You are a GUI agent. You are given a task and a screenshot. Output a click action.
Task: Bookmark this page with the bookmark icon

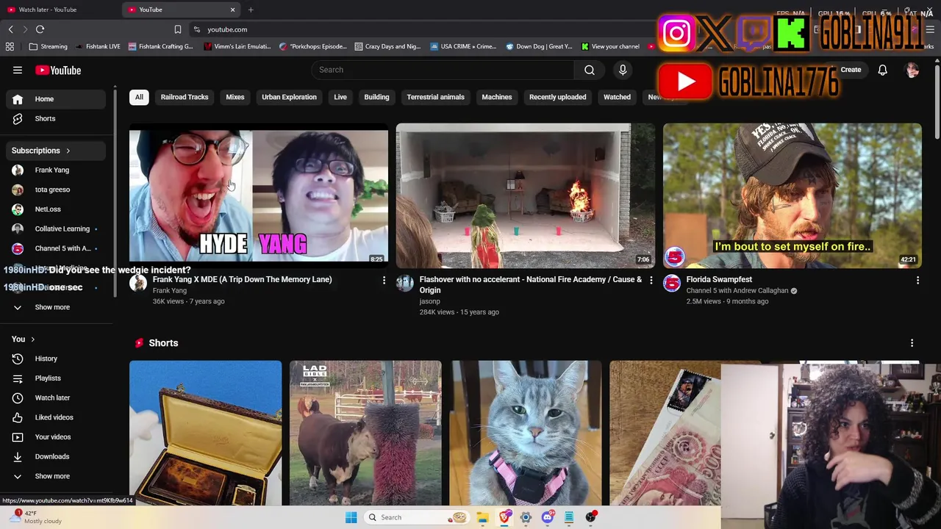tap(177, 29)
